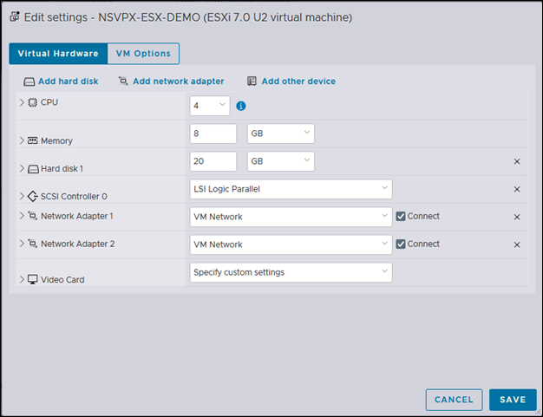Delete Network Adapter 2 using X icon

pyautogui.click(x=517, y=244)
